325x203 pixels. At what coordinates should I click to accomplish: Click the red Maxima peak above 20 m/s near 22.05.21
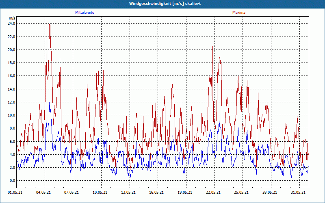212,47
